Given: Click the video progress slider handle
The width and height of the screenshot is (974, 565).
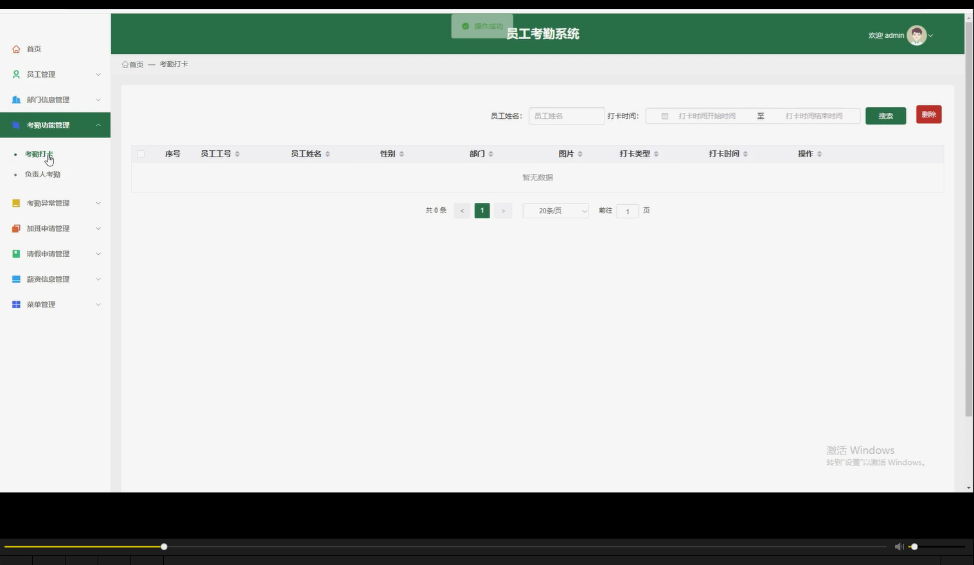Looking at the screenshot, I should 164,546.
